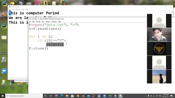Open IDLE Options menu

[48, 22]
